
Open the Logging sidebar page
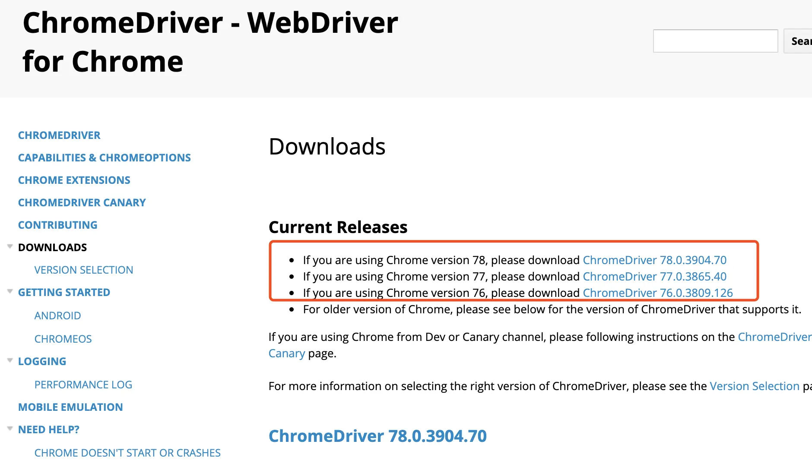coord(42,361)
